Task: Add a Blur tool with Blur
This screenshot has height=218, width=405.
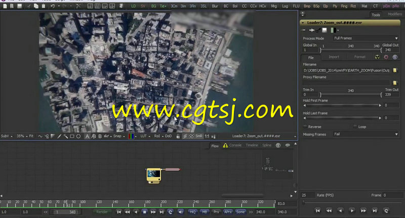Action: click(x=215, y=6)
